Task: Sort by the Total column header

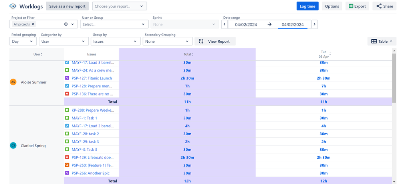Action: (x=188, y=54)
